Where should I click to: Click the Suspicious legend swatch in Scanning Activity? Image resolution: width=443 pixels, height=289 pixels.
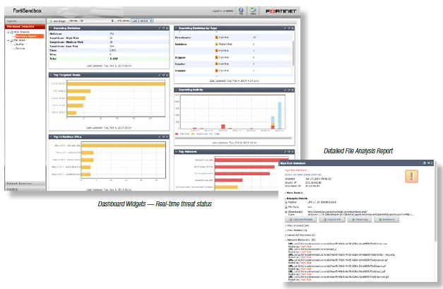[x=194, y=134]
